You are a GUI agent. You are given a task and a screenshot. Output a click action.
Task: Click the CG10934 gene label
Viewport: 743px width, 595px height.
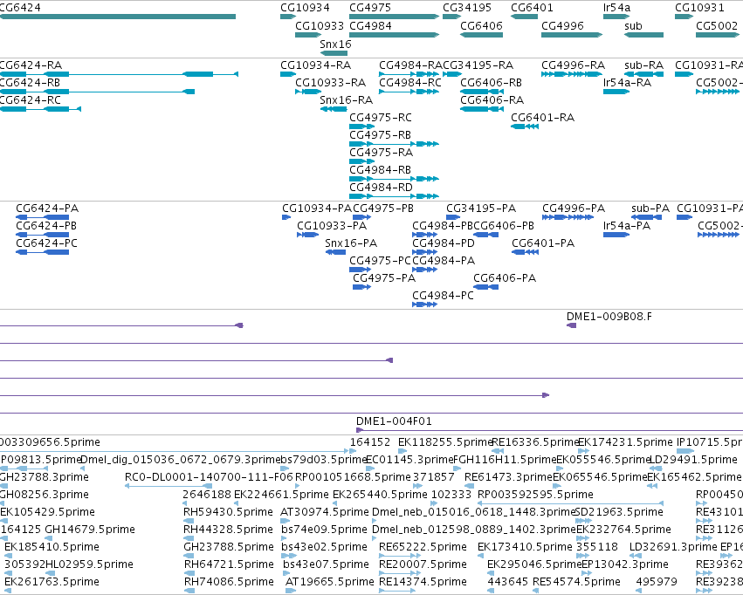tap(306, 8)
